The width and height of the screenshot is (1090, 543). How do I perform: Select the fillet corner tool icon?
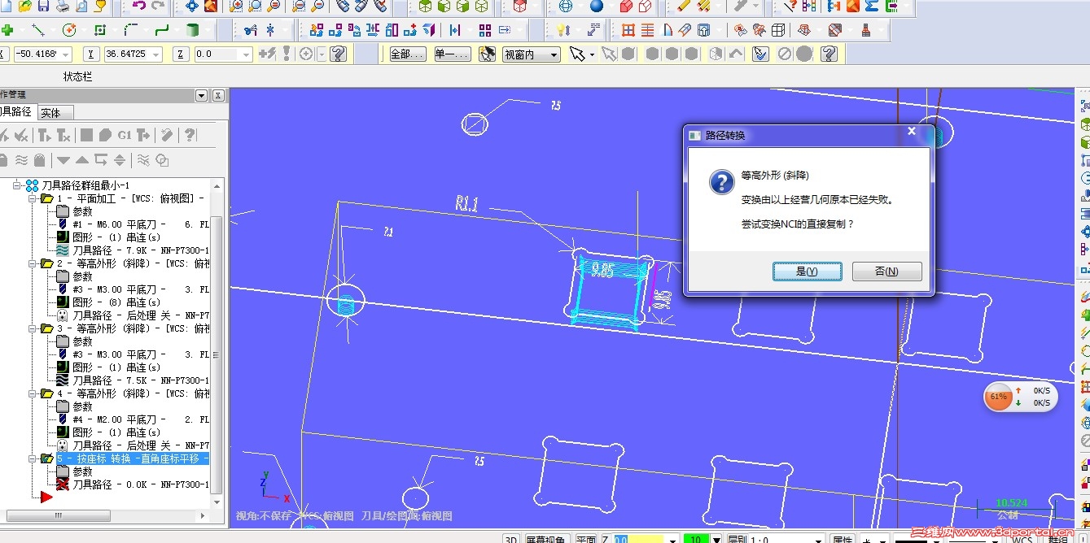[x=130, y=30]
